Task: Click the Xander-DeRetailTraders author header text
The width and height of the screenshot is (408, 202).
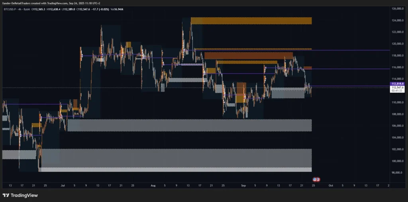Action: pos(16,3)
